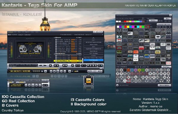Open General Options in the options panel
This screenshot has height=114, width=178.
pos(164,85)
